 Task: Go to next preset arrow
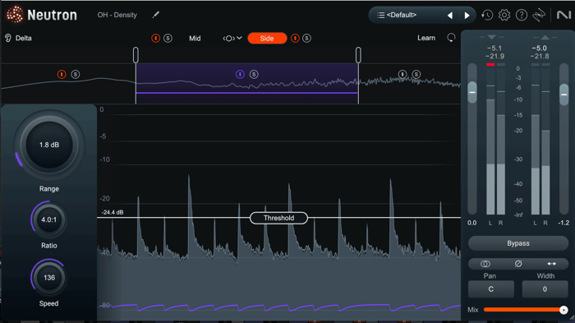(467, 16)
